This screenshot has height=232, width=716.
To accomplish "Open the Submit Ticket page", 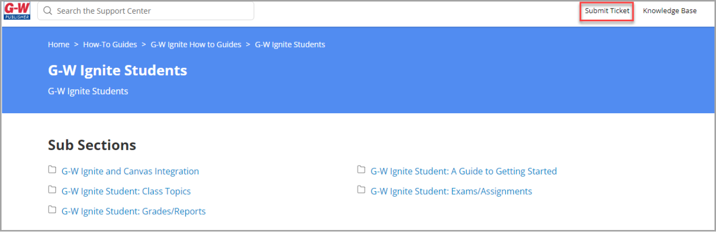I will coord(607,11).
